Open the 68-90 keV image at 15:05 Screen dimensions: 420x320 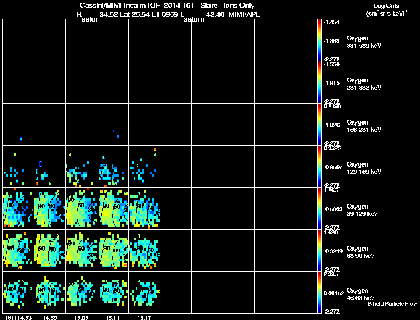[81, 251]
